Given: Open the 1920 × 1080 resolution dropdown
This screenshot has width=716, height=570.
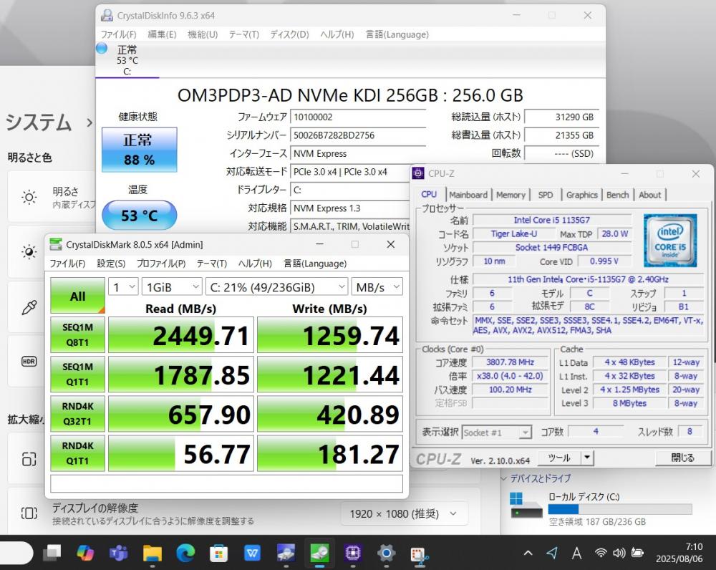Looking at the screenshot, I should [404, 514].
